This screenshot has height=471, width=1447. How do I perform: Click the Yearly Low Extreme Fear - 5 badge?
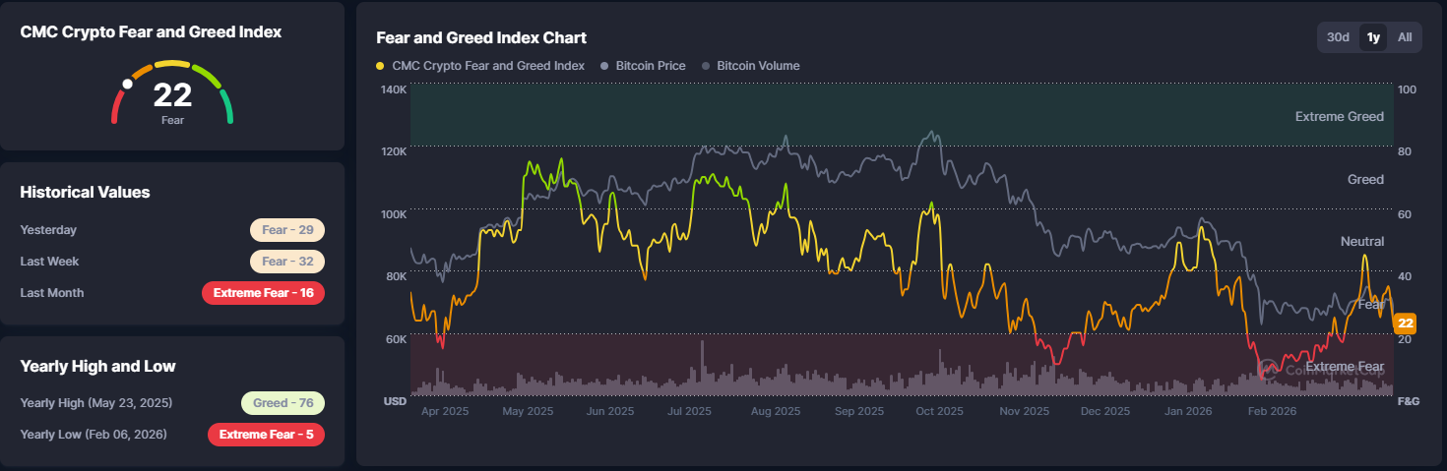(266, 435)
